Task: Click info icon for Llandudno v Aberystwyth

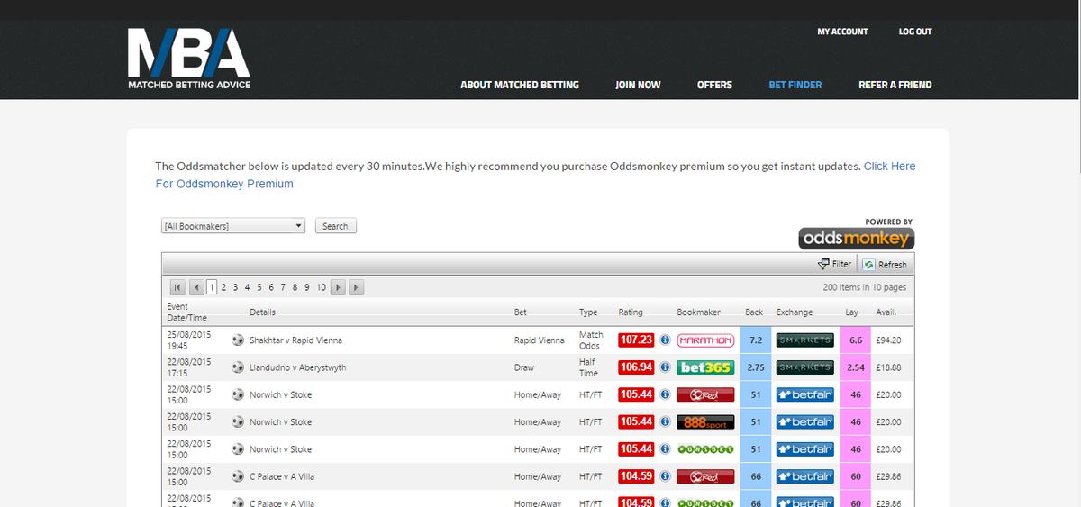Action: (665, 367)
